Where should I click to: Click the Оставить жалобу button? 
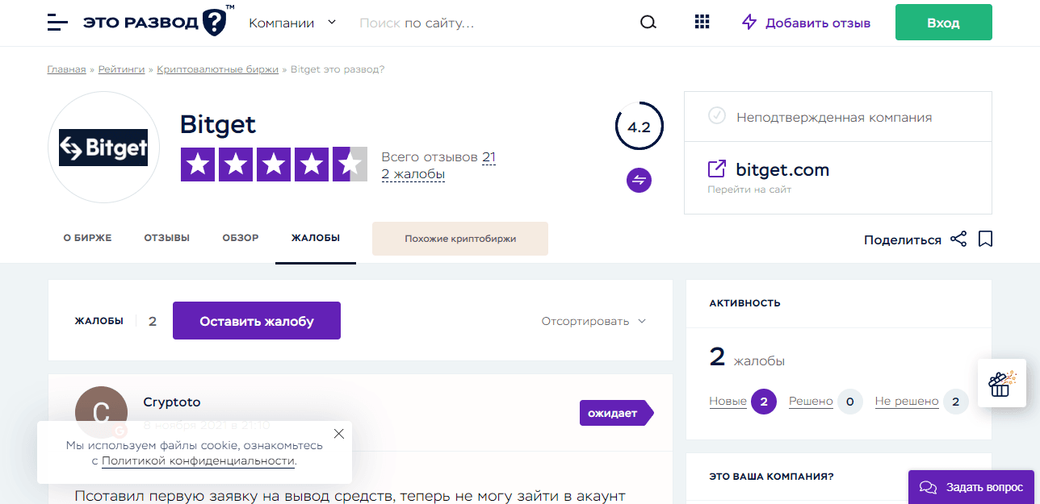click(x=256, y=320)
